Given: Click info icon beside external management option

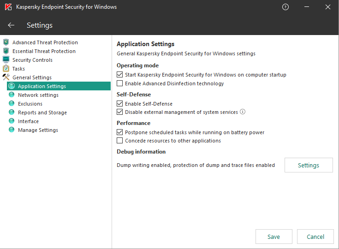Looking at the screenshot, I should pos(243,112).
